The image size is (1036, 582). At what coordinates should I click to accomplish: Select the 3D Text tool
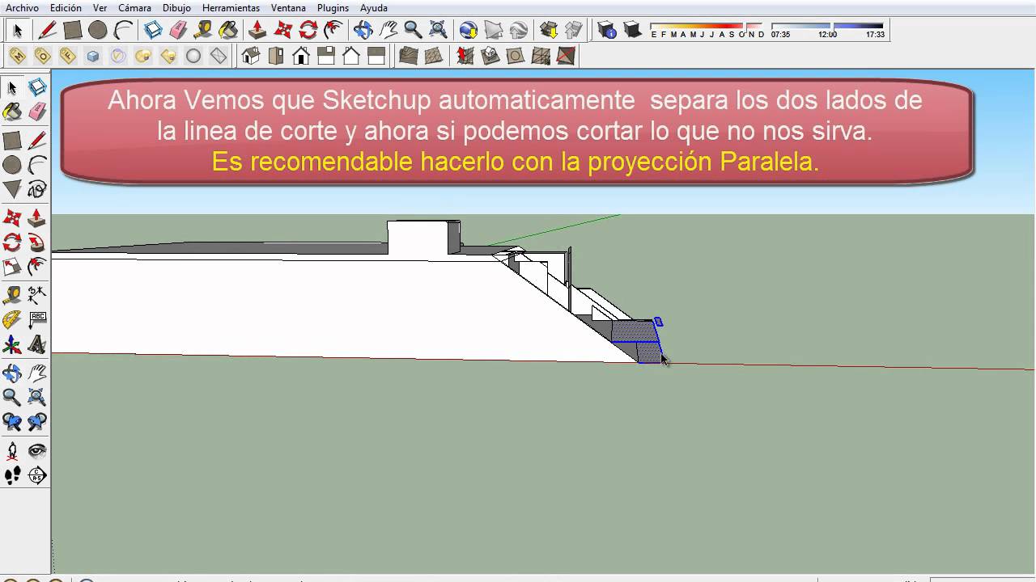[x=37, y=346]
